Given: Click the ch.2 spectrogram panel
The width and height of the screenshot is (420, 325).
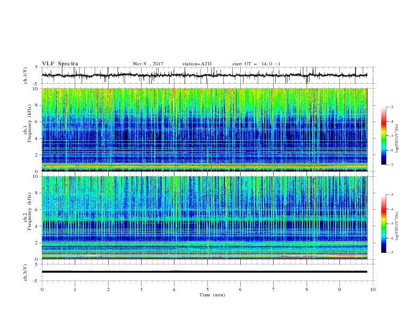Looking at the screenshot, I should [x=204, y=218].
